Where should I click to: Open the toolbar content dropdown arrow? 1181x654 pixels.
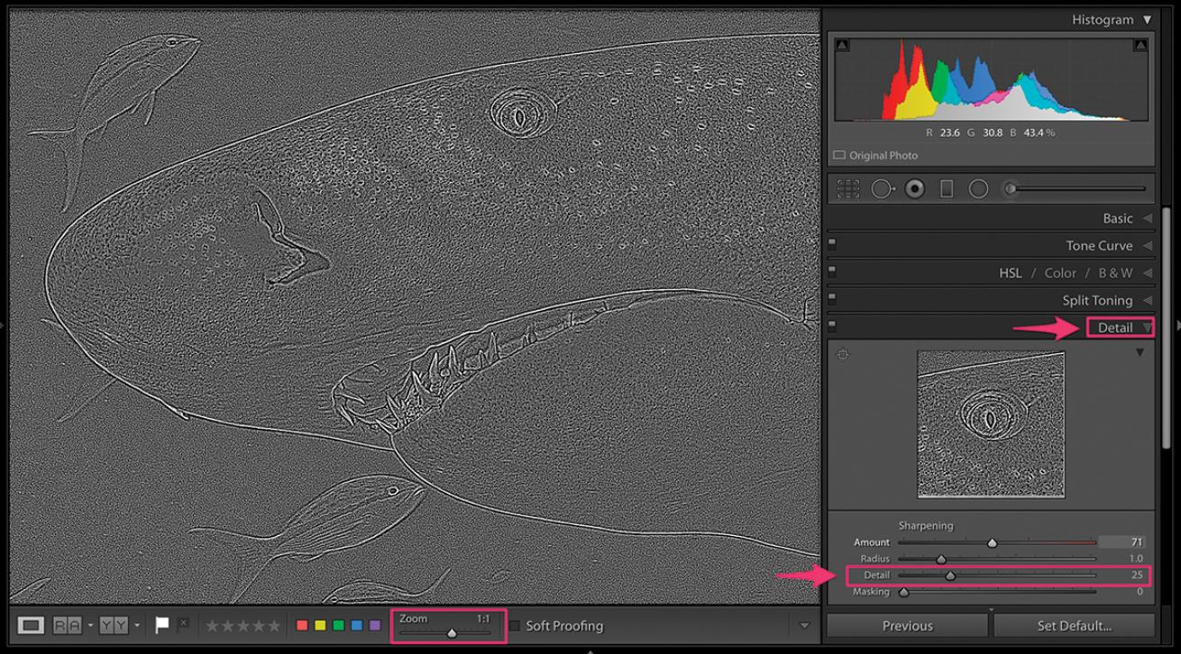click(x=804, y=626)
